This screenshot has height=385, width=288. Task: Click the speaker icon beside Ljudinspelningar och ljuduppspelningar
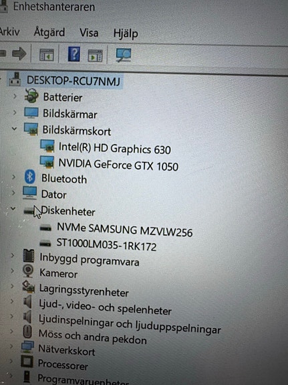click(x=27, y=317)
